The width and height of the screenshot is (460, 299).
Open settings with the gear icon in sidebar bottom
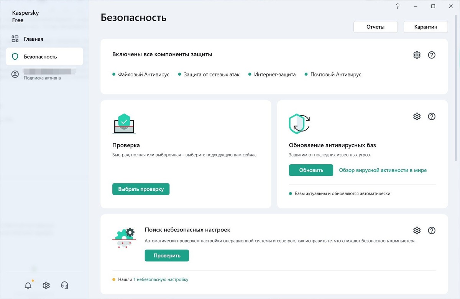pos(46,285)
